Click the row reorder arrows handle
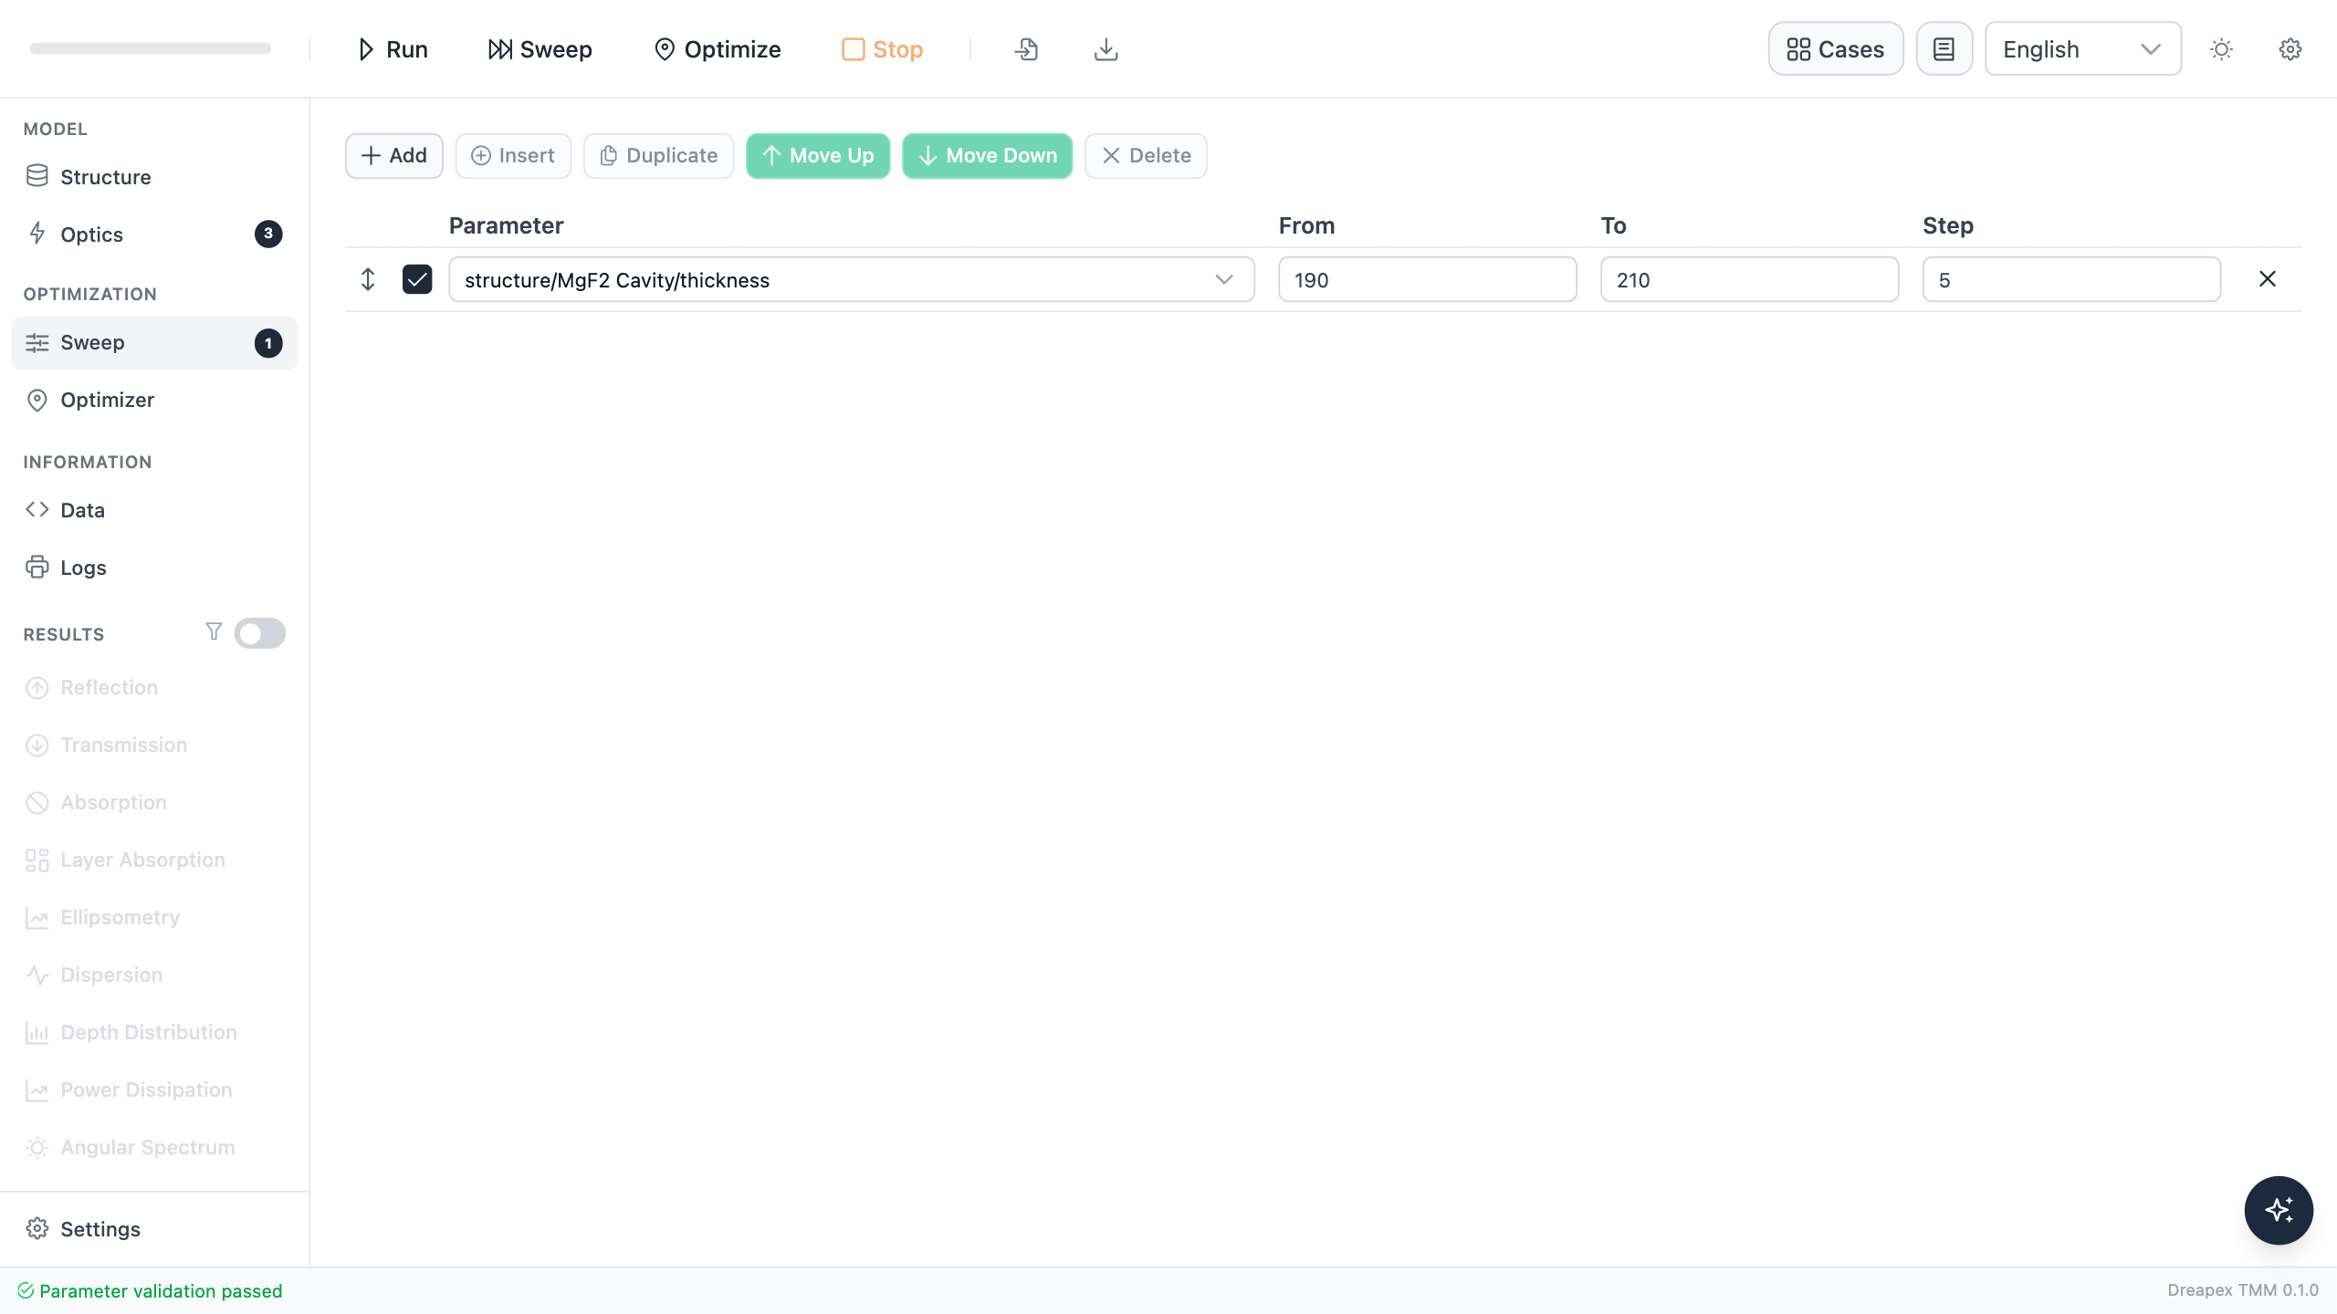2337x1314 pixels. 368,279
